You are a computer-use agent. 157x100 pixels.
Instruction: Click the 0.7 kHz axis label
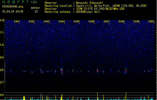click(x=2, y=82)
